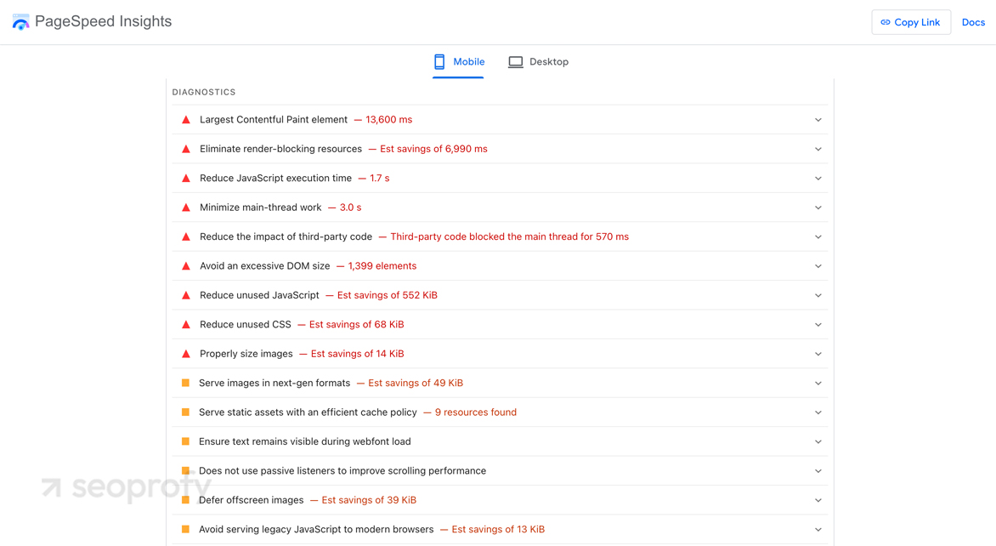Expand the legacy JavaScript audit chevron
Screen dimensions: 996x546
(x=818, y=529)
